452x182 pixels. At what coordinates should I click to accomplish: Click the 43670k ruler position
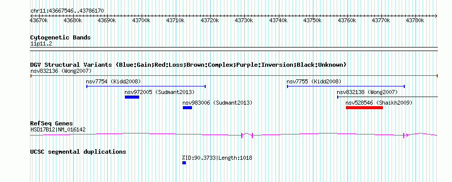39,20
